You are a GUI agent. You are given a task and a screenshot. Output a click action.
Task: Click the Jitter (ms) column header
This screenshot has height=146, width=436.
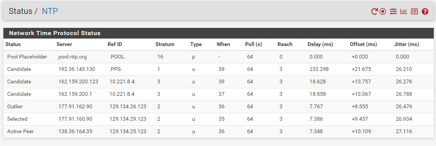(406, 44)
